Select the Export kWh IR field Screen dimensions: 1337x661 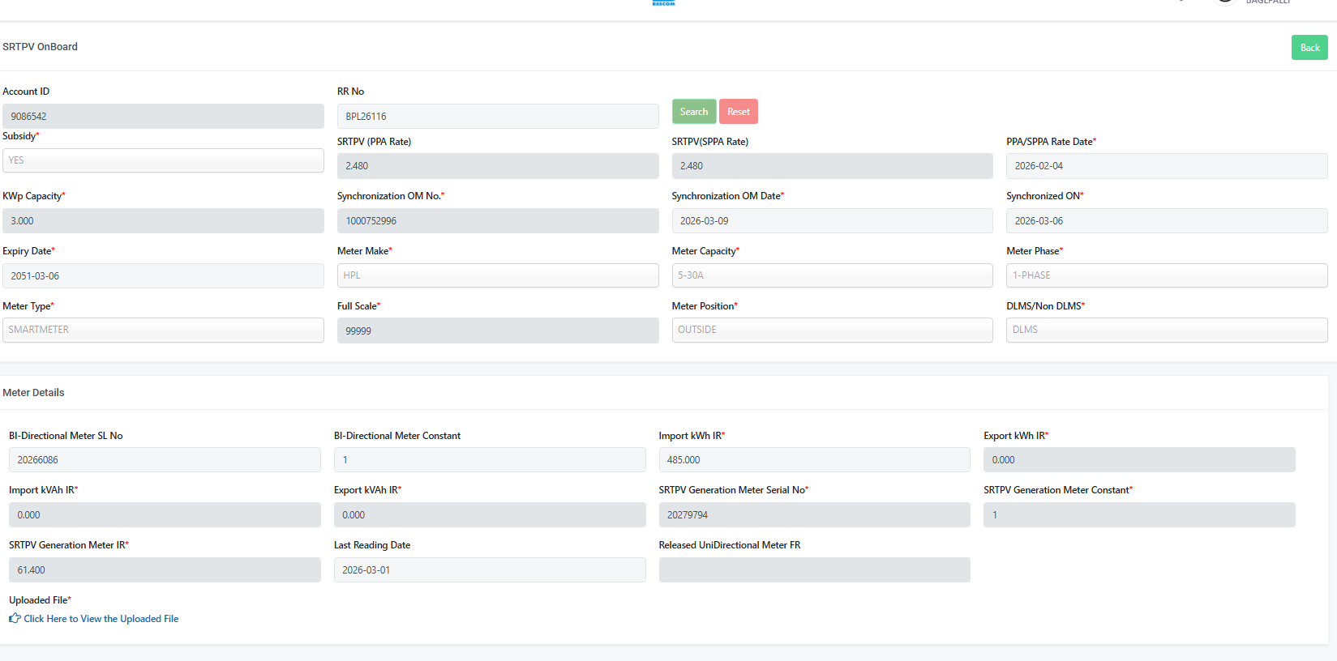[1139, 460]
